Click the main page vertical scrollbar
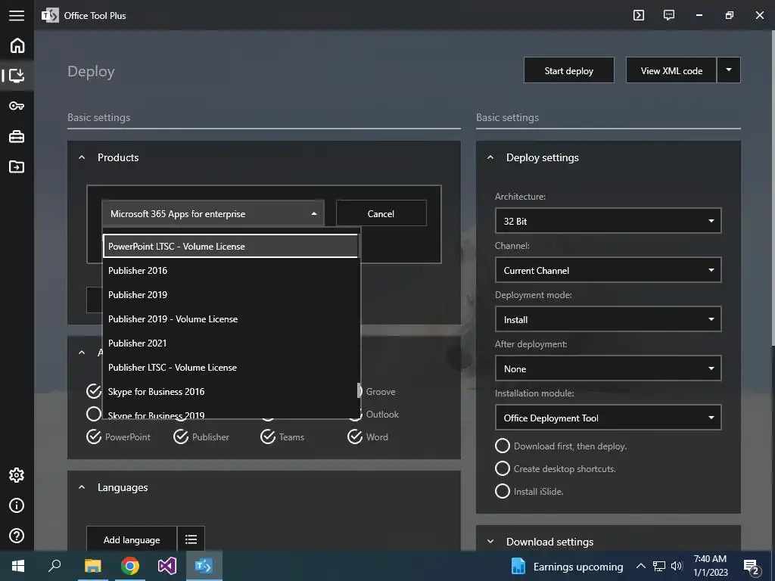775x581 pixels. coord(773,188)
